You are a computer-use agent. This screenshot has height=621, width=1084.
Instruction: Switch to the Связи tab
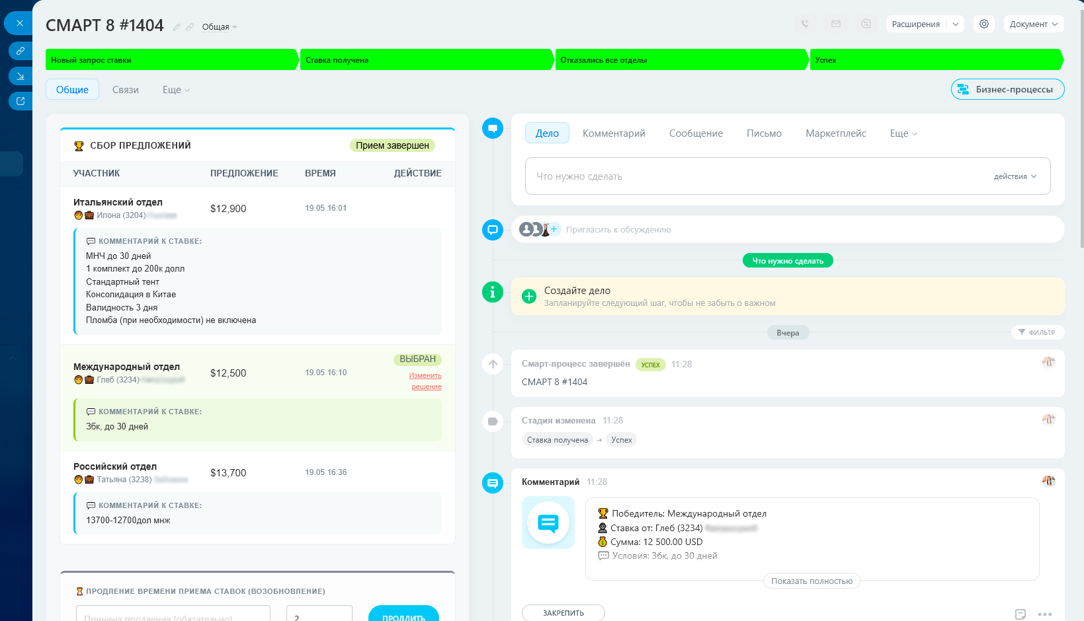(126, 90)
